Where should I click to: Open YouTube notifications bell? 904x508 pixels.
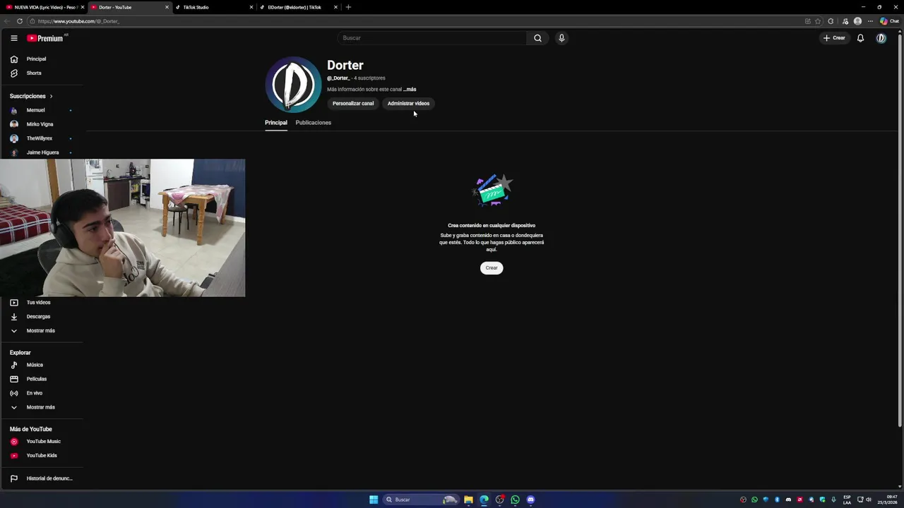(860, 38)
